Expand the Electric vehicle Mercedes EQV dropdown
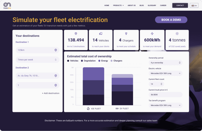Image resolution: width=202 pixels, height=131 pixels. click(165, 73)
